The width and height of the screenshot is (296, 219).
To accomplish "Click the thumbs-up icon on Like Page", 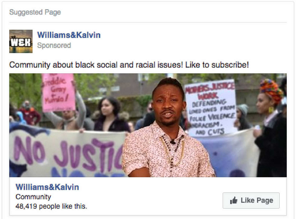I will pyautogui.click(x=233, y=200).
